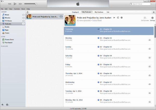Click the plus add playlist button
This screenshot has width=156, height=110.
[3, 105]
